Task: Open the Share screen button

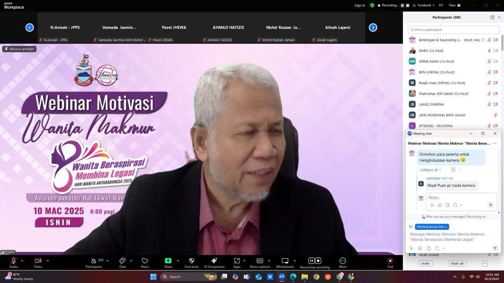Action: (x=168, y=261)
